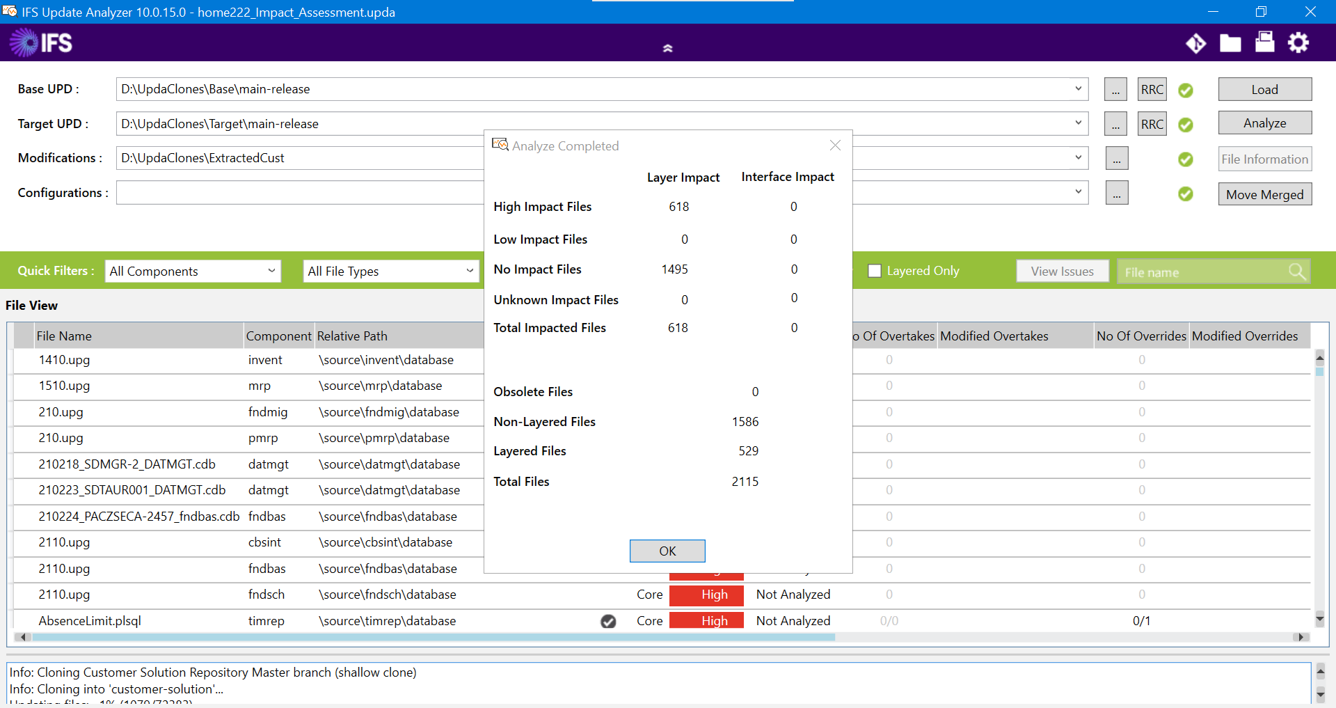Open the git diamond icon in header
Screen dimensions: 1336x708
(1195, 43)
